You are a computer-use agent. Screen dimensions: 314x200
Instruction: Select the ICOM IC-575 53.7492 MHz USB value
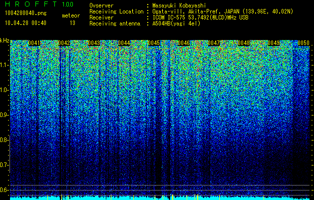tap(200, 17)
